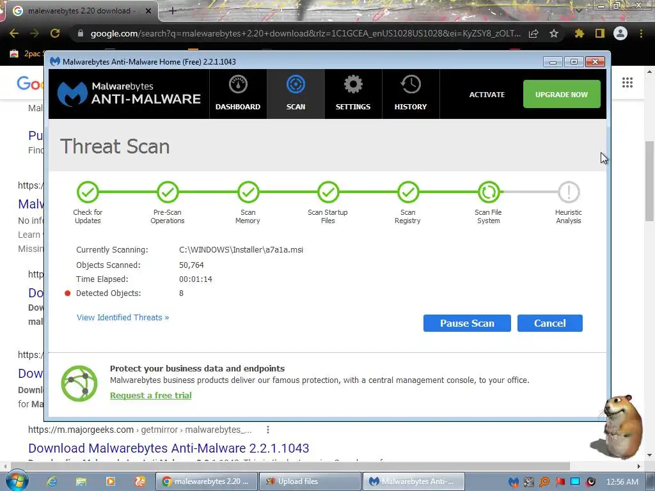Click Chrome's vertical scrollbar thumb

coord(649,181)
